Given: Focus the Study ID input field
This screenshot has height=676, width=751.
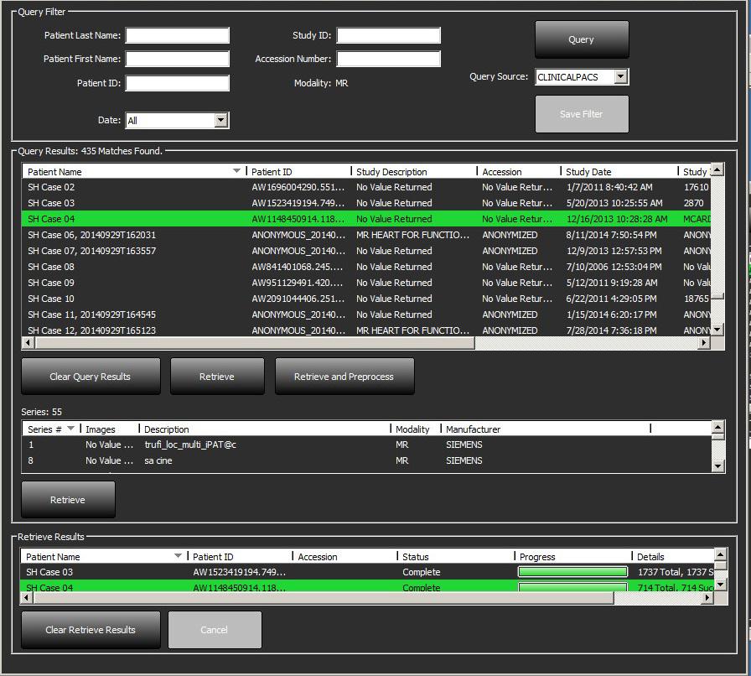Looking at the screenshot, I should click(388, 35).
